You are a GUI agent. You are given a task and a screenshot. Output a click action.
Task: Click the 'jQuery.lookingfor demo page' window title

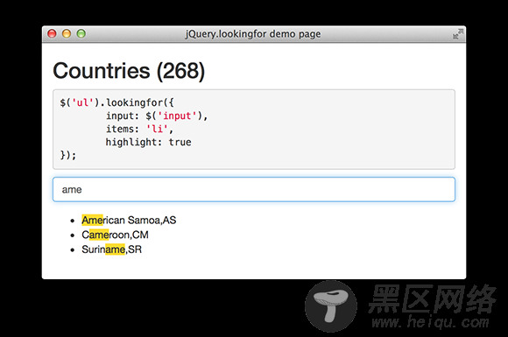(x=253, y=34)
